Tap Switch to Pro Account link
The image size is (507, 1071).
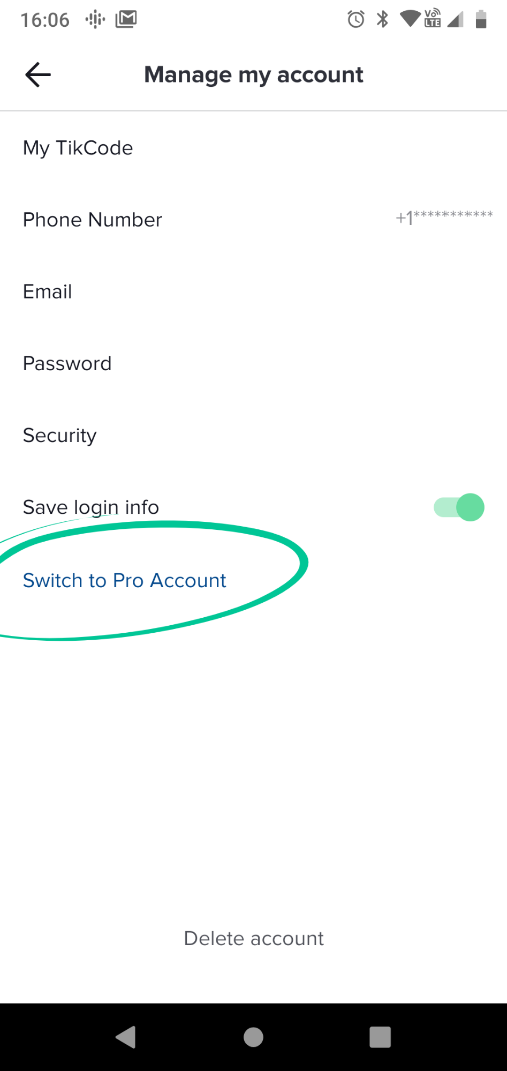click(x=125, y=580)
